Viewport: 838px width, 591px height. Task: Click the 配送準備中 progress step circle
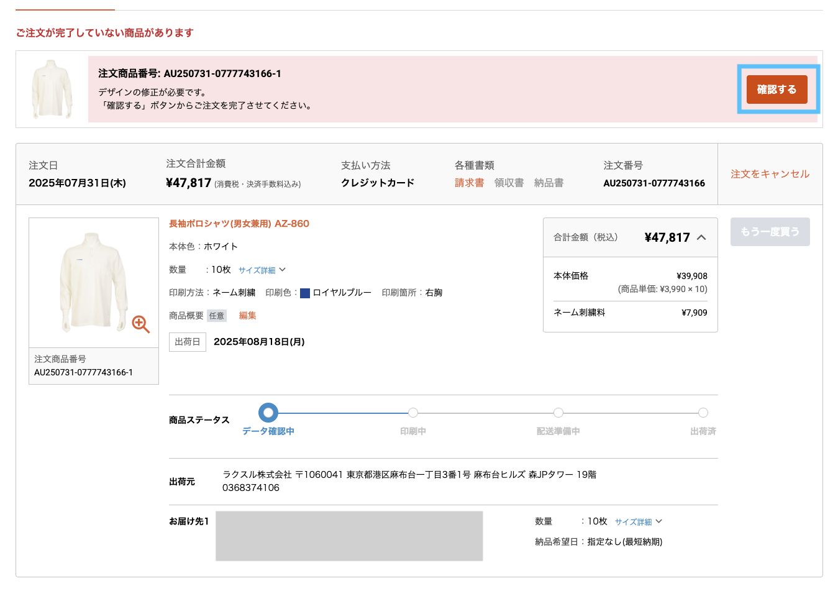(x=558, y=412)
